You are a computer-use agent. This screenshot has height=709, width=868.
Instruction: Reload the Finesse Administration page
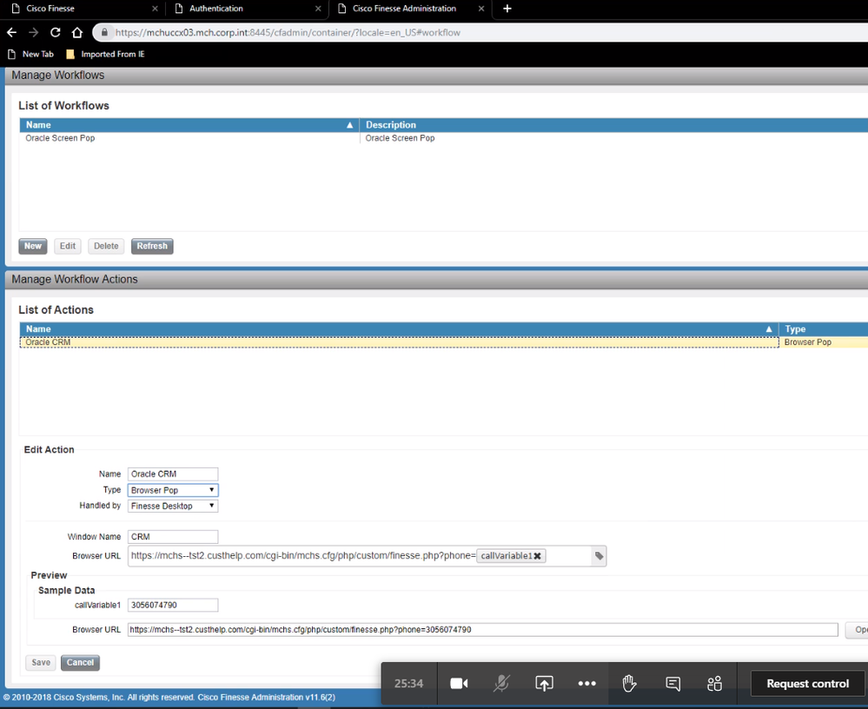point(56,33)
